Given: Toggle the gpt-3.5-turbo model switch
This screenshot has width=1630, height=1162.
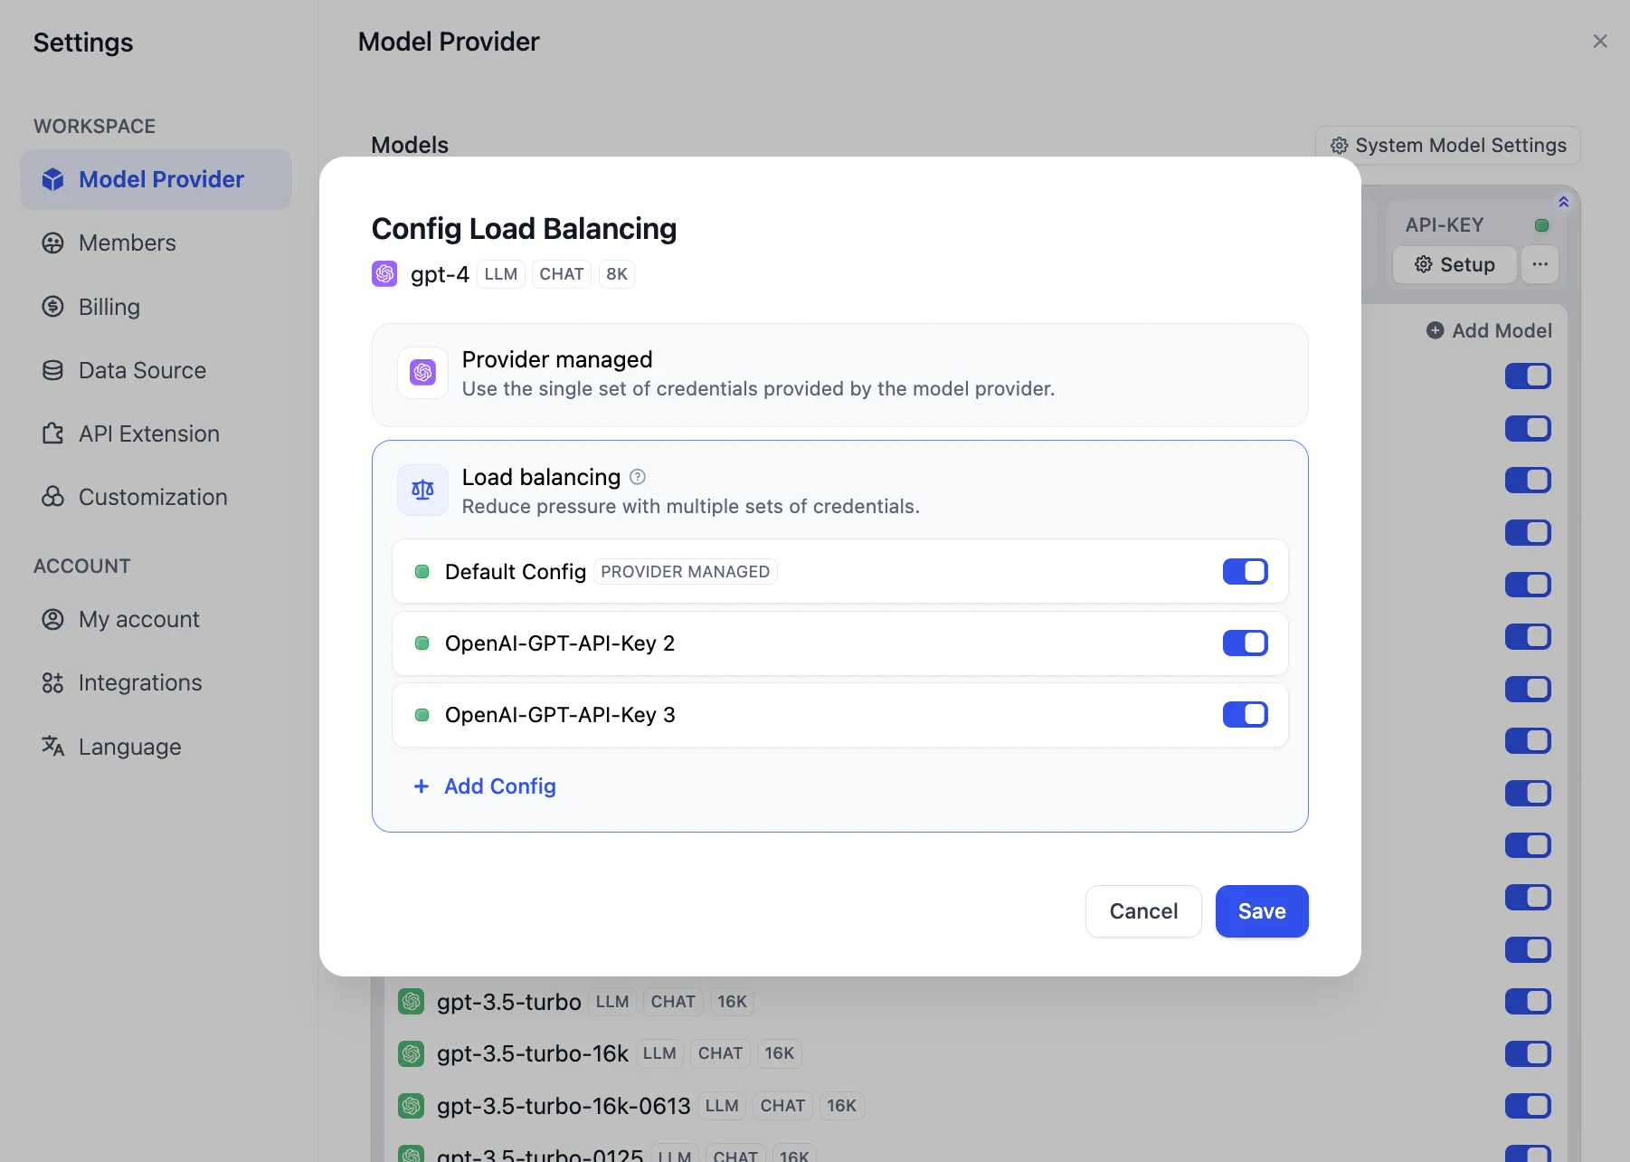Looking at the screenshot, I should tap(1528, 1002).
